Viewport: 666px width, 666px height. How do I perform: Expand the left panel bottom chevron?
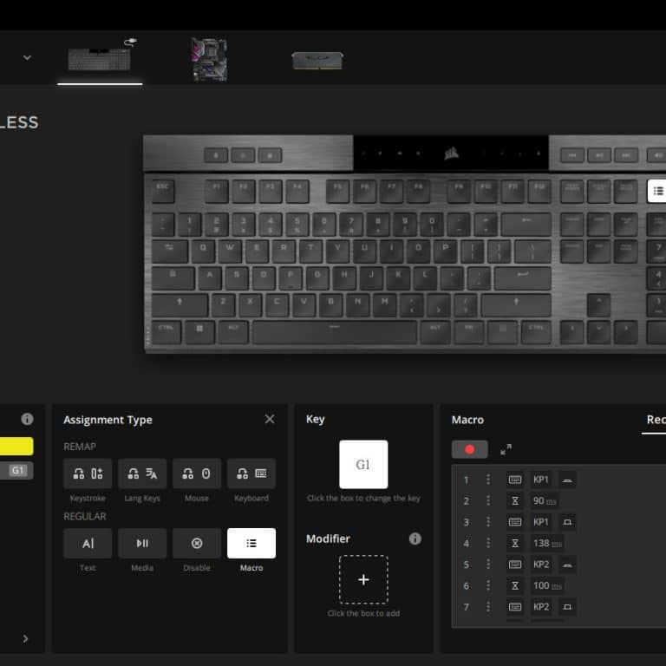pos(25,639)
